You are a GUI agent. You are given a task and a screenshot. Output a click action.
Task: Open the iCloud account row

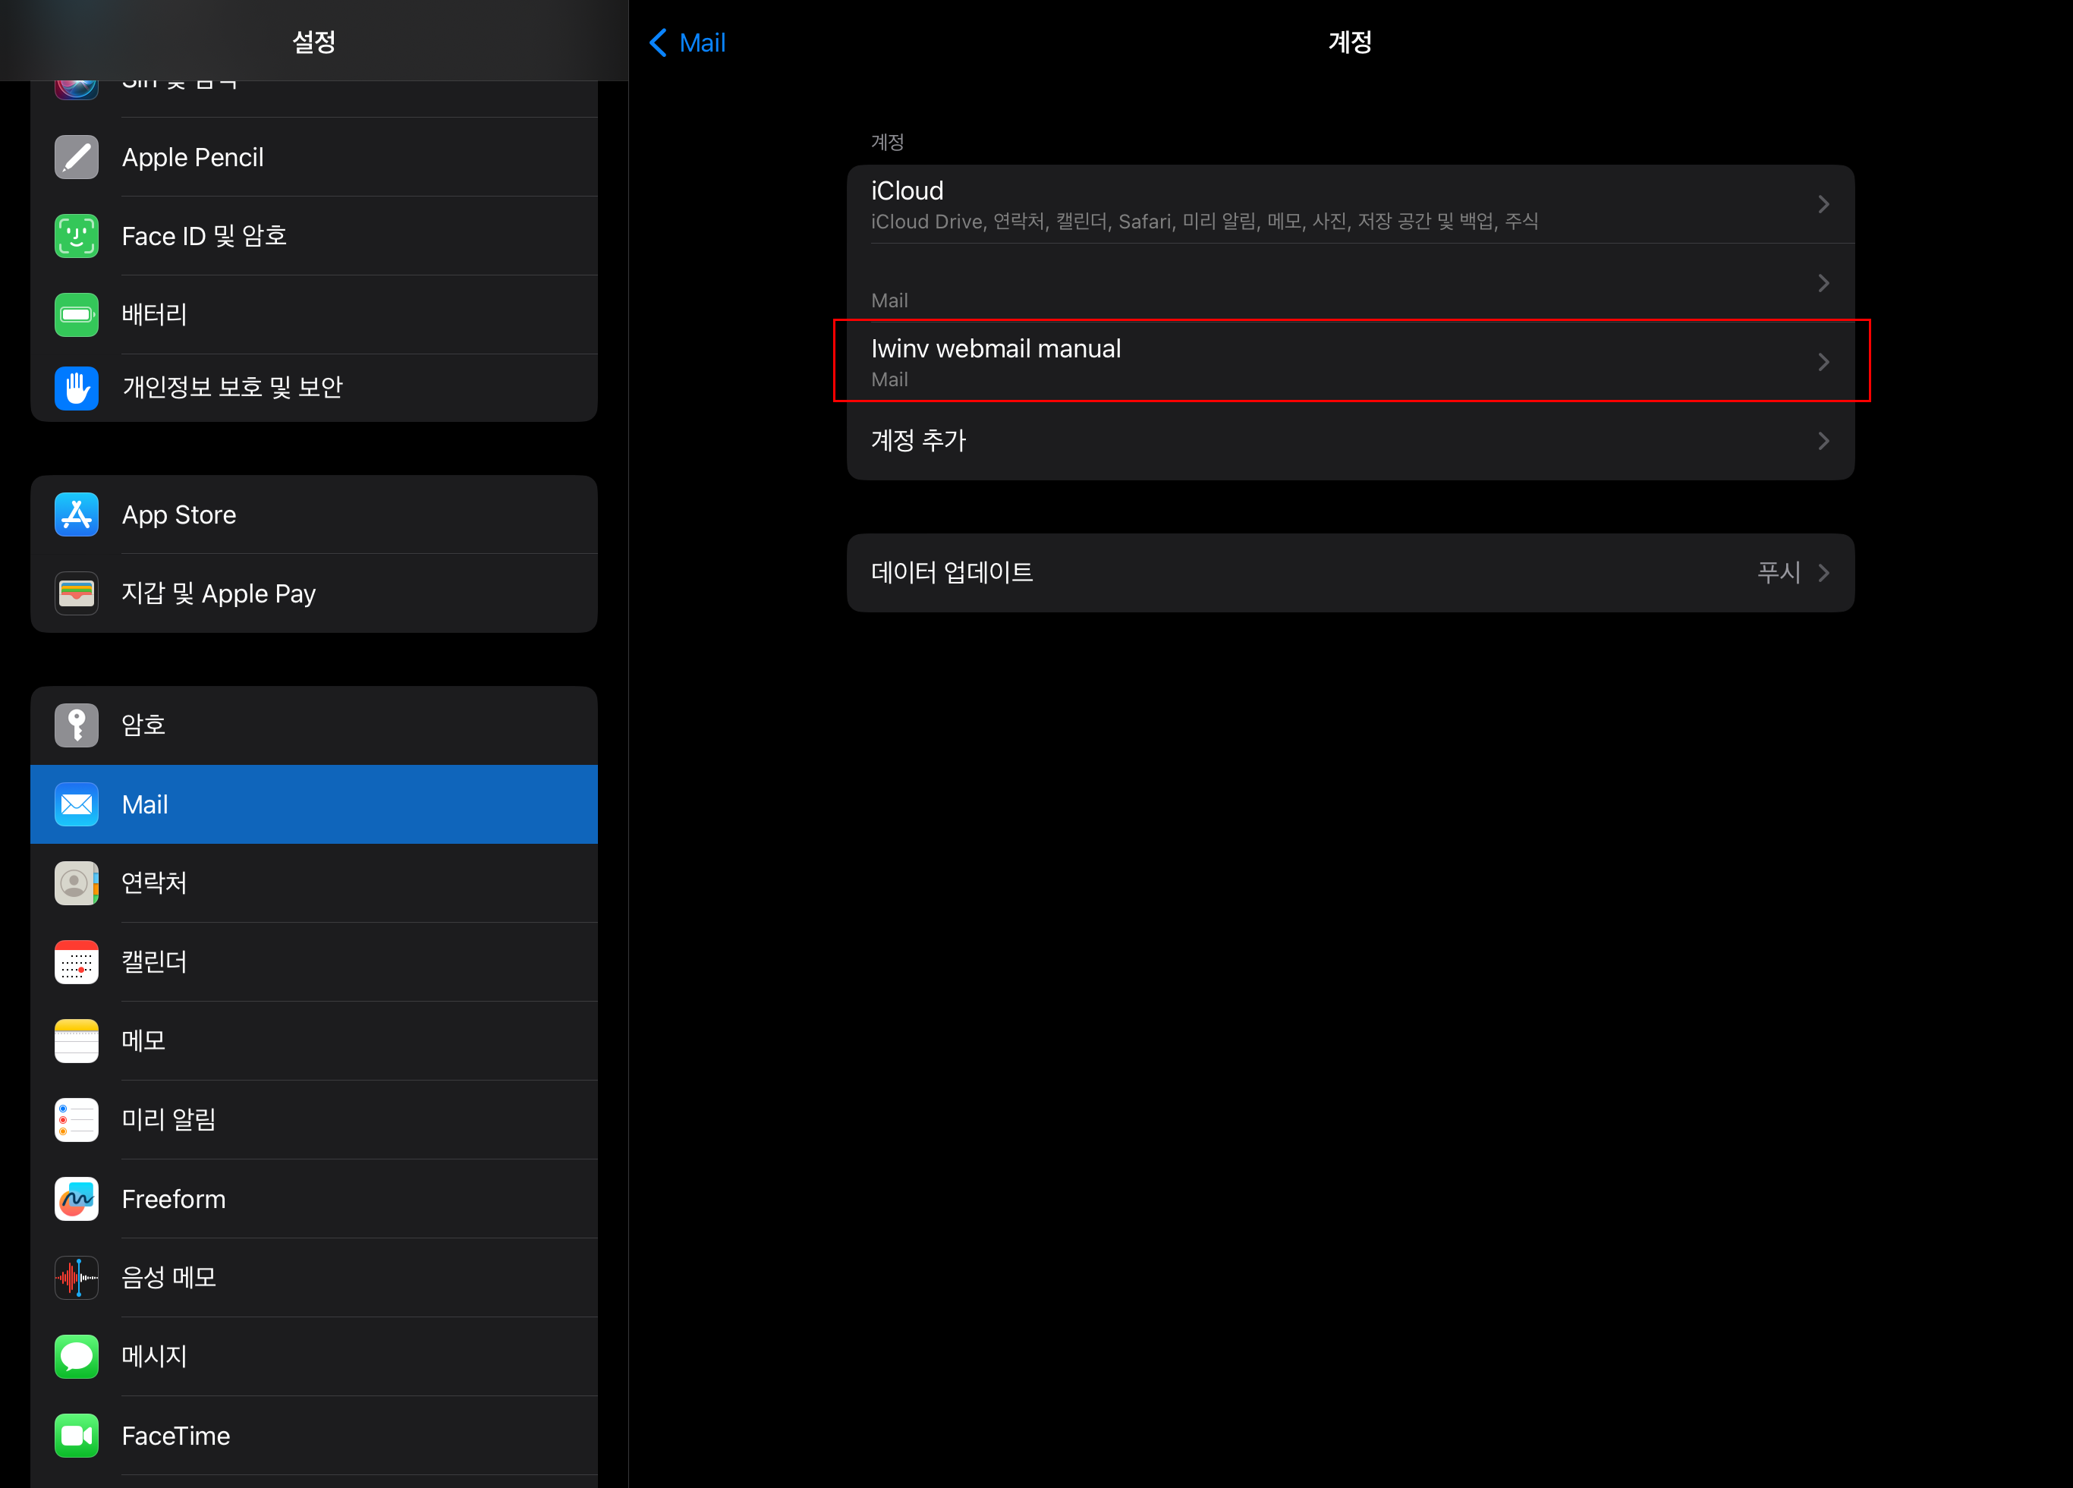point(1350,204)
